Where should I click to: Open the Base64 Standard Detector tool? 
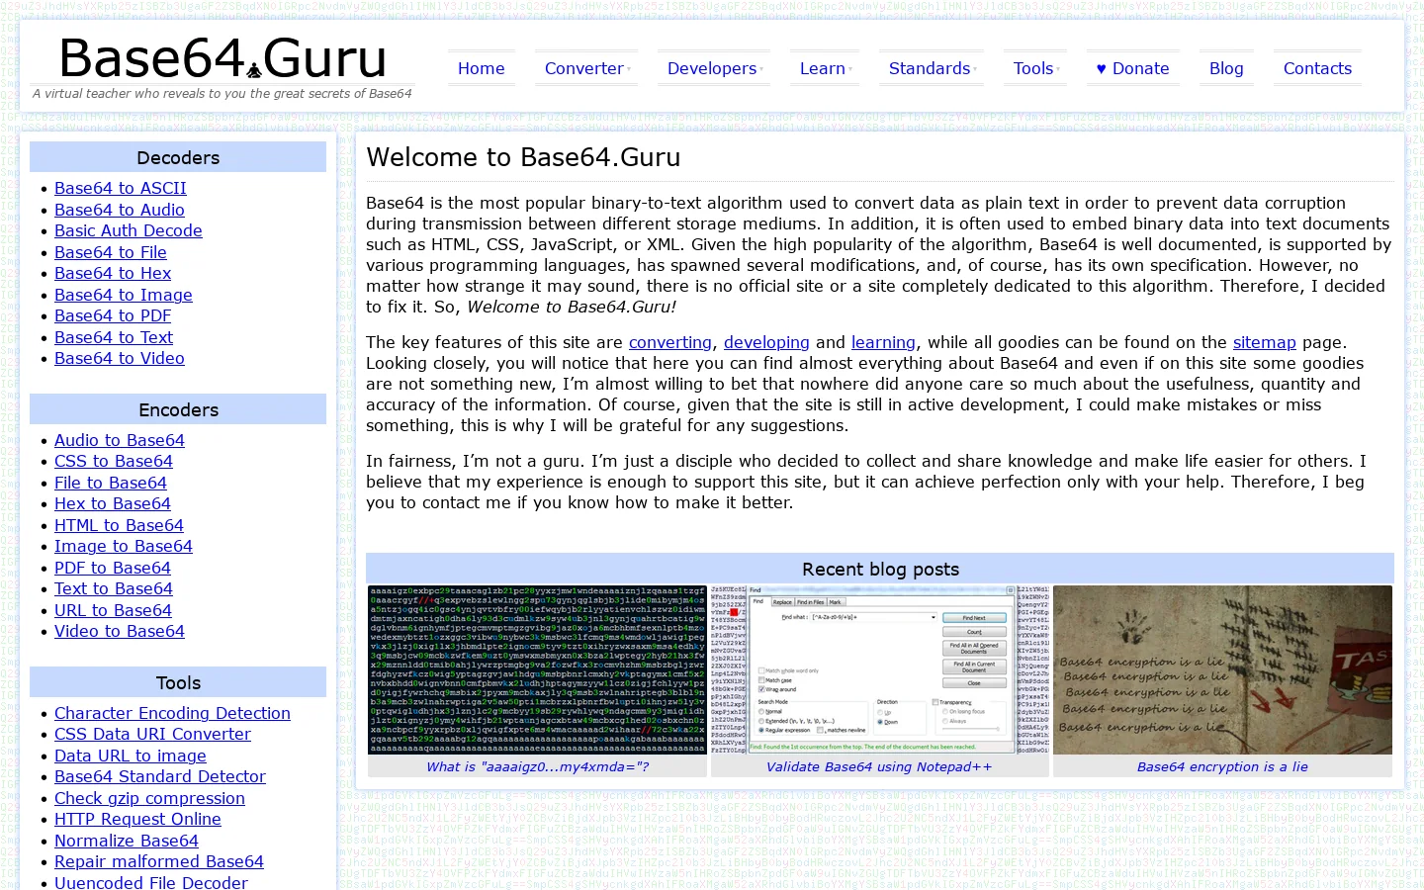[x=160, y=776]
